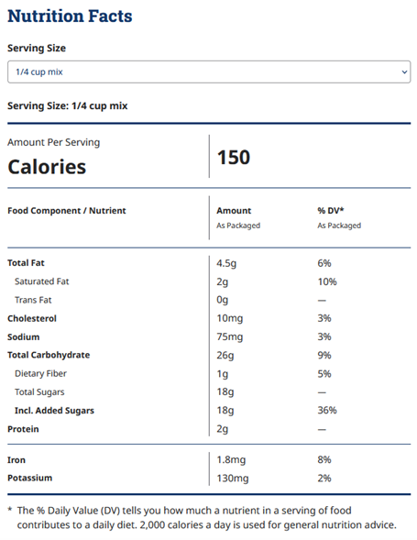Click the Total Carbohydrate row label
417x540 pixels.
[x=49, y=355]
